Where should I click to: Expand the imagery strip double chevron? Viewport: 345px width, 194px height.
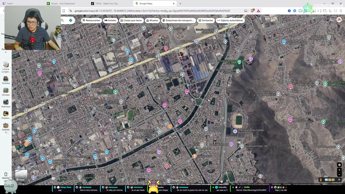(339, 180)
